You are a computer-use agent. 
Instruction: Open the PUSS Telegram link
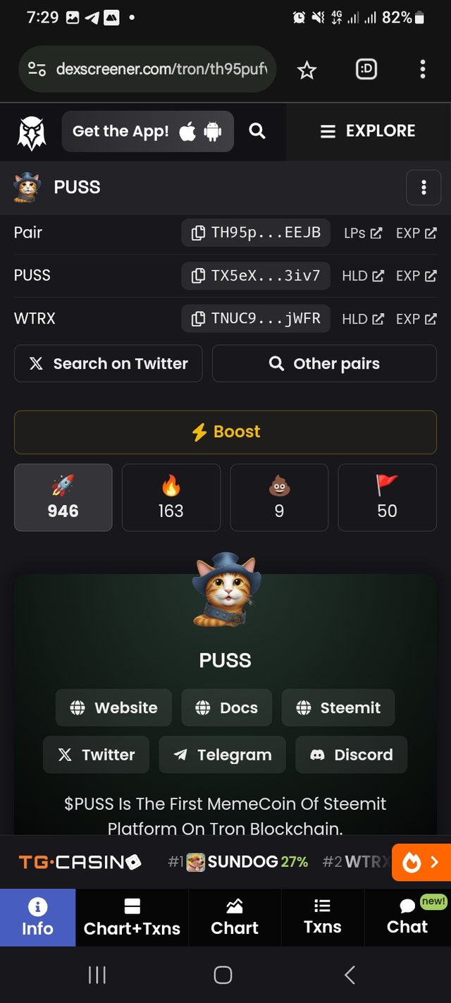click(x=223, y=755)
